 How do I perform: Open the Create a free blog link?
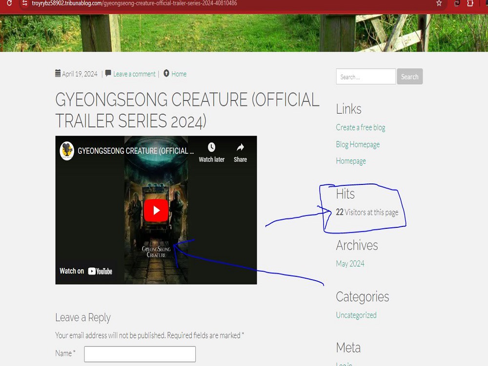(x=361, y=127)
